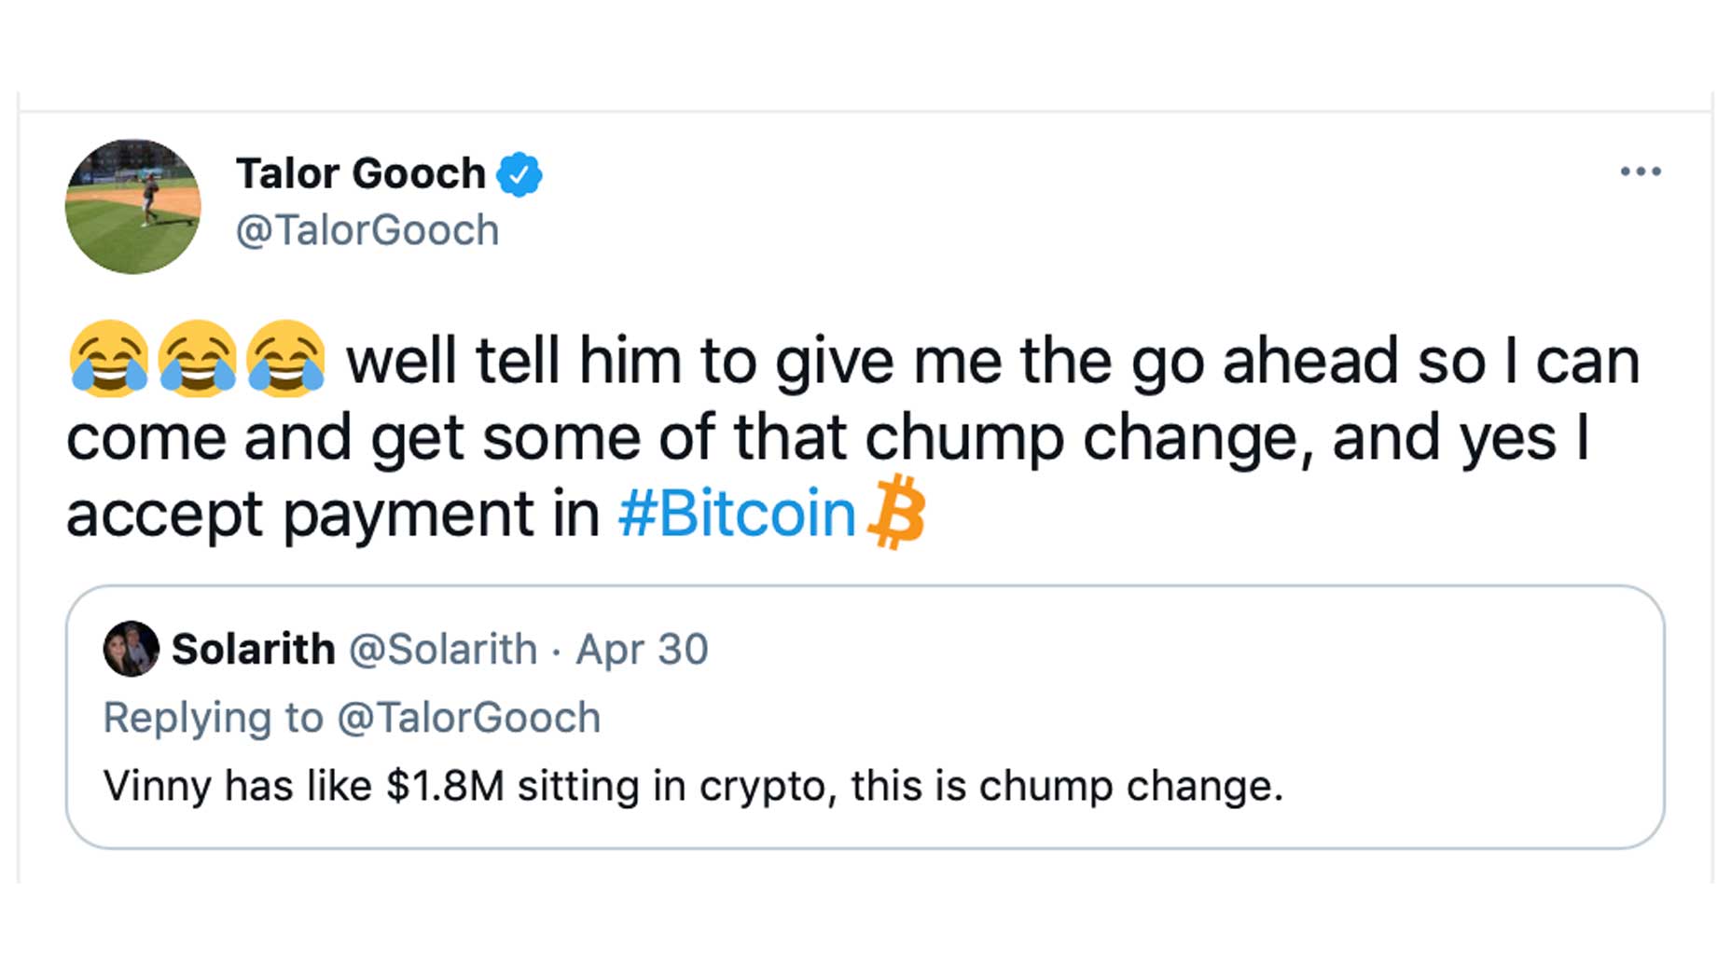Screen dimensions: 1731x975
Task: Click the 'Replying to' label
Action: [213, 718]
